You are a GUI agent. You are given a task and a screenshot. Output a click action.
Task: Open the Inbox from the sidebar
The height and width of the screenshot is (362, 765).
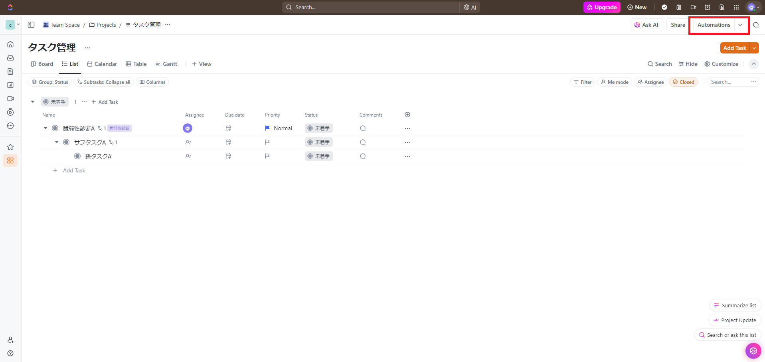click(x=10, y=58)
